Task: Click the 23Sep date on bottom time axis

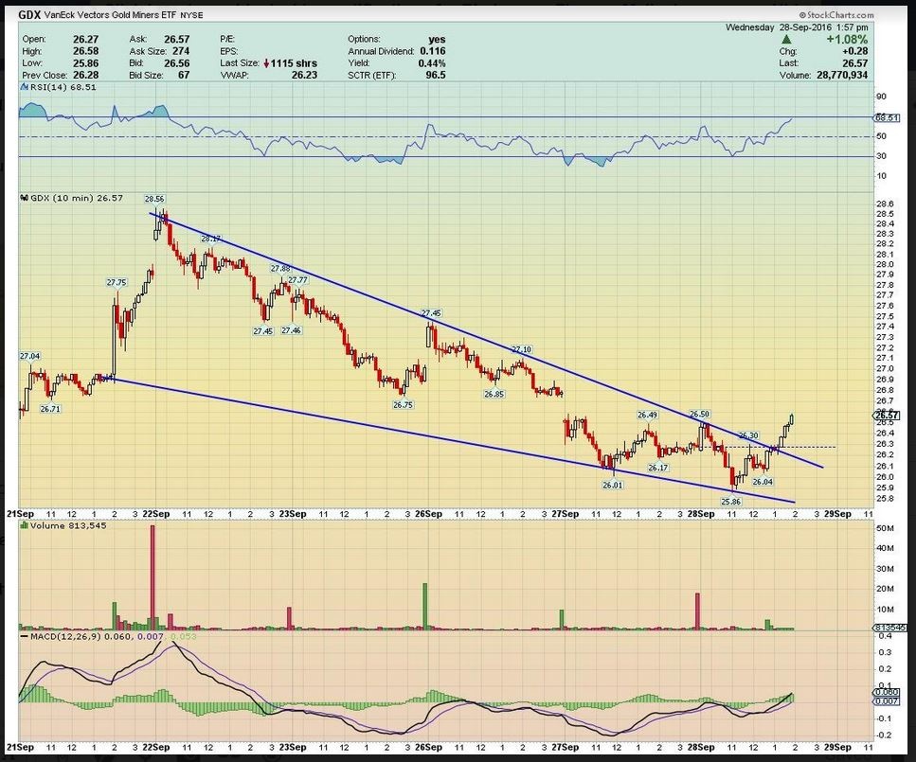Action: [291, 746]
